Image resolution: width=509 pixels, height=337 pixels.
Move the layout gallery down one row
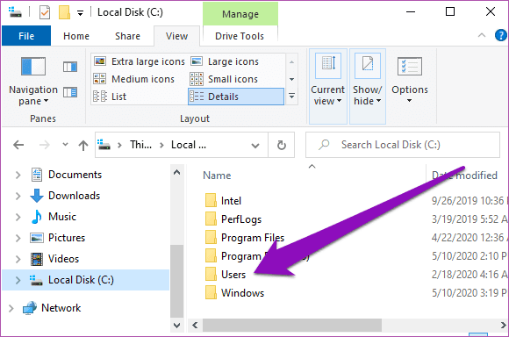(292, 79)
